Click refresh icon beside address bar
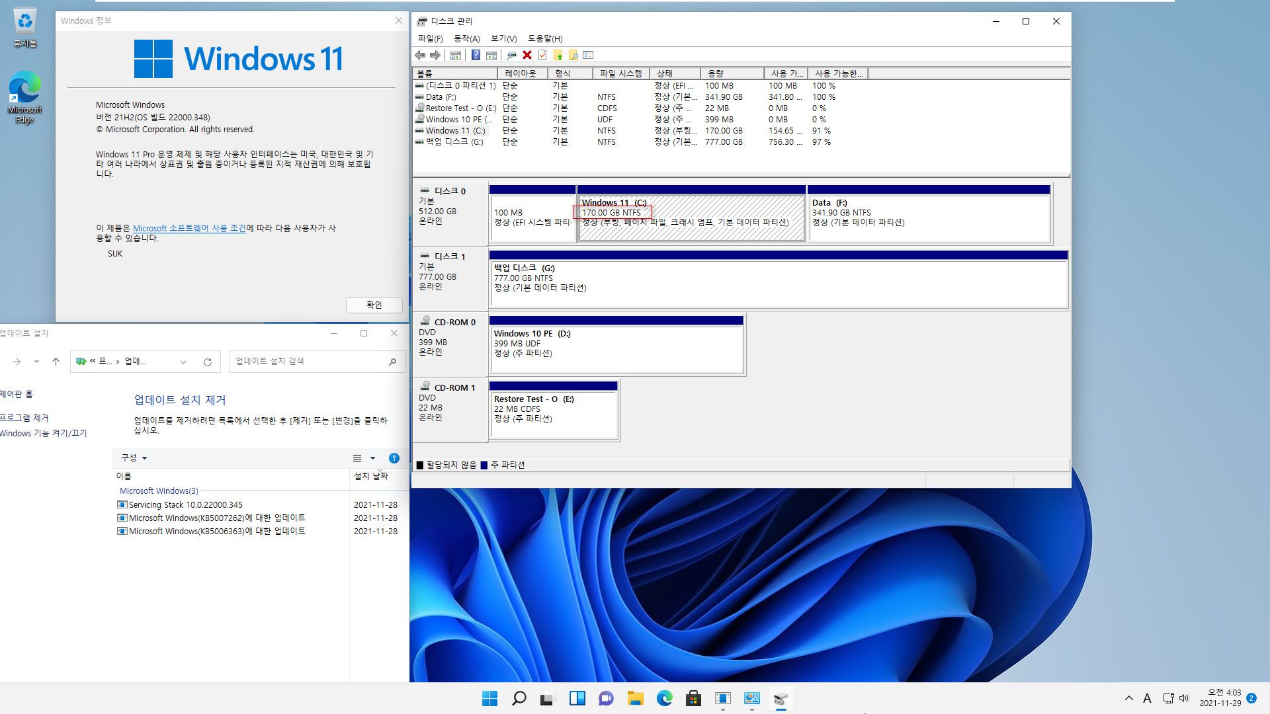Viewport: 1270px width, 714px height. click(208, 362)
